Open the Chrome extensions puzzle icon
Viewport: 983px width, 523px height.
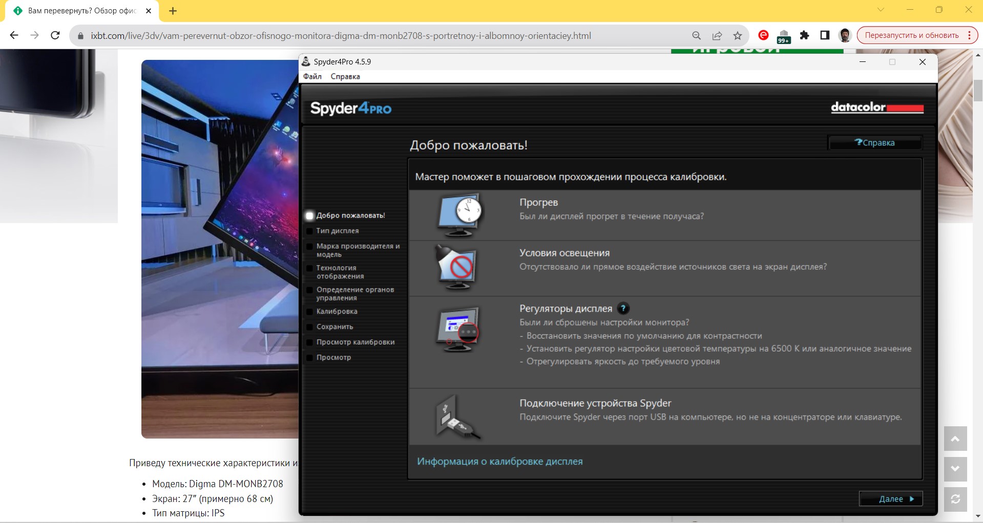804,35
